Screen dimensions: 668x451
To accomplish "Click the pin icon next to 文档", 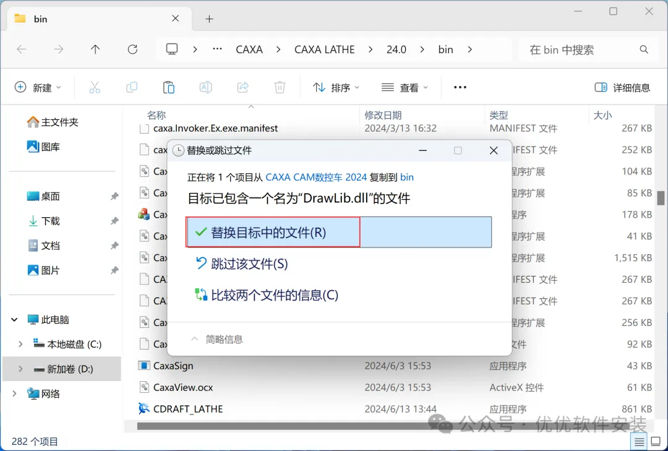I will coord(114,246).
